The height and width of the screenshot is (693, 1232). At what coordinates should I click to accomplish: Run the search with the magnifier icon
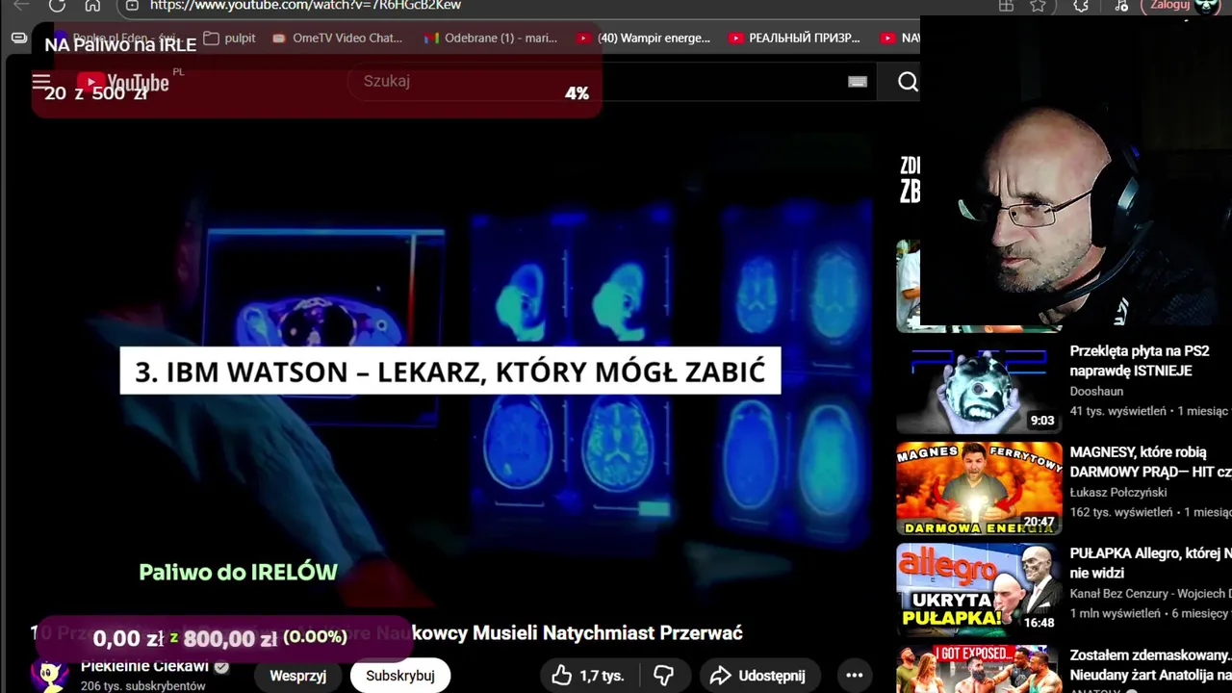[908, 82]
